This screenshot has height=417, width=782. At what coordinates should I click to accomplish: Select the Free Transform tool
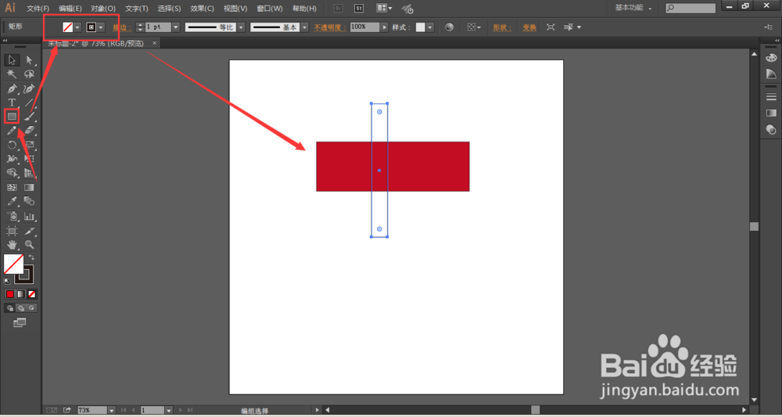tap(30, 159)
